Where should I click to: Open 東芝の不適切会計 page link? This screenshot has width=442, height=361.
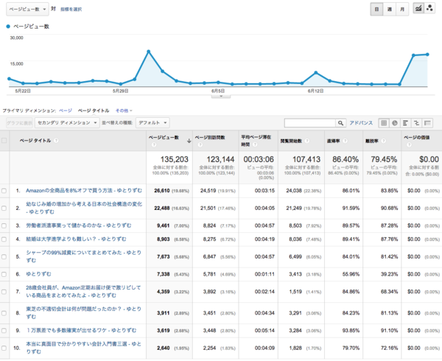pyautogui.click(x=84, y=313)
